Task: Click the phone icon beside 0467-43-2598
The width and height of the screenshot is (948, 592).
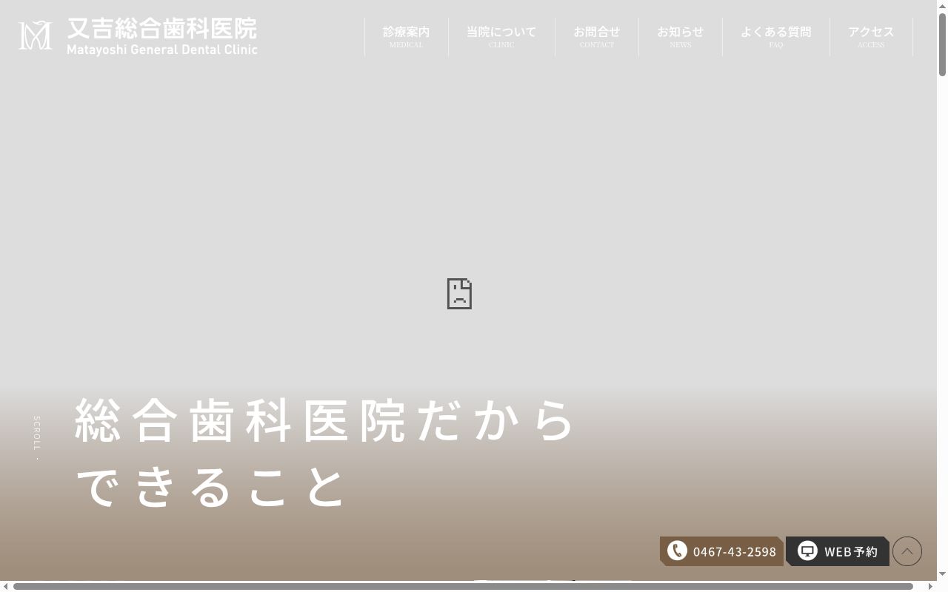Action: [x=677, y=551]
